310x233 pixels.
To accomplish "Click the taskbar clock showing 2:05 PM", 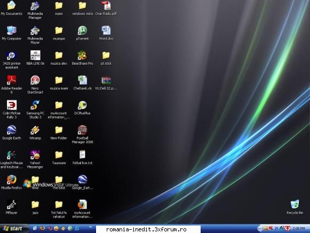I will tap(299, 229).
